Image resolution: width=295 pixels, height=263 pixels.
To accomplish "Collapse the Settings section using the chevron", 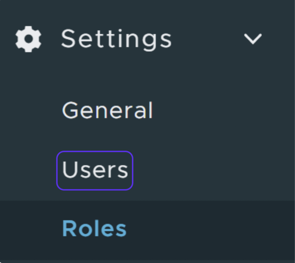I will pyautogui.click(x=253, y=38).
